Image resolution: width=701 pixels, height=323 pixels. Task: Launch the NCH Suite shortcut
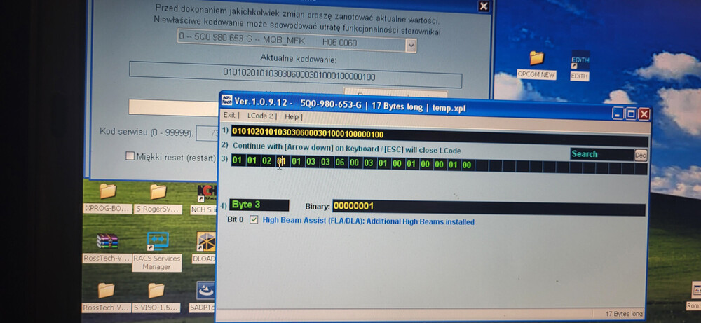pyautogui.click(x=205, y=192)
